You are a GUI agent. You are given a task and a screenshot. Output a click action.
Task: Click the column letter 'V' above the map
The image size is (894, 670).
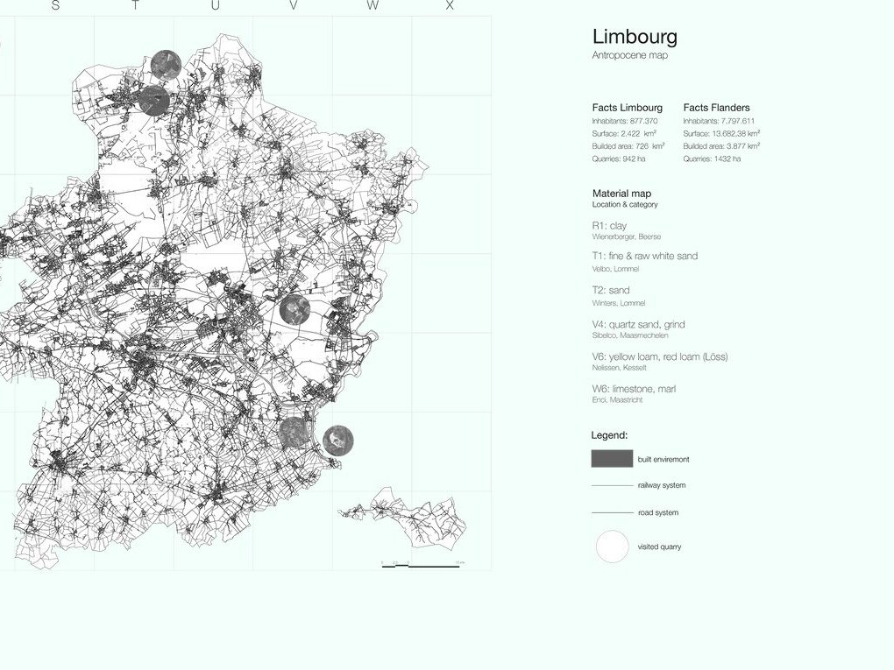tap(293, 5)
